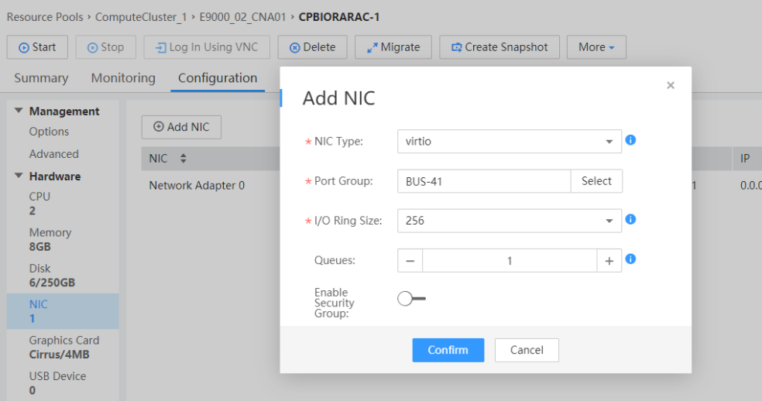Collapse the Hardware tree section
Image resolution: width=762 pixels, height=401 pixels.
tap(19, 177)
